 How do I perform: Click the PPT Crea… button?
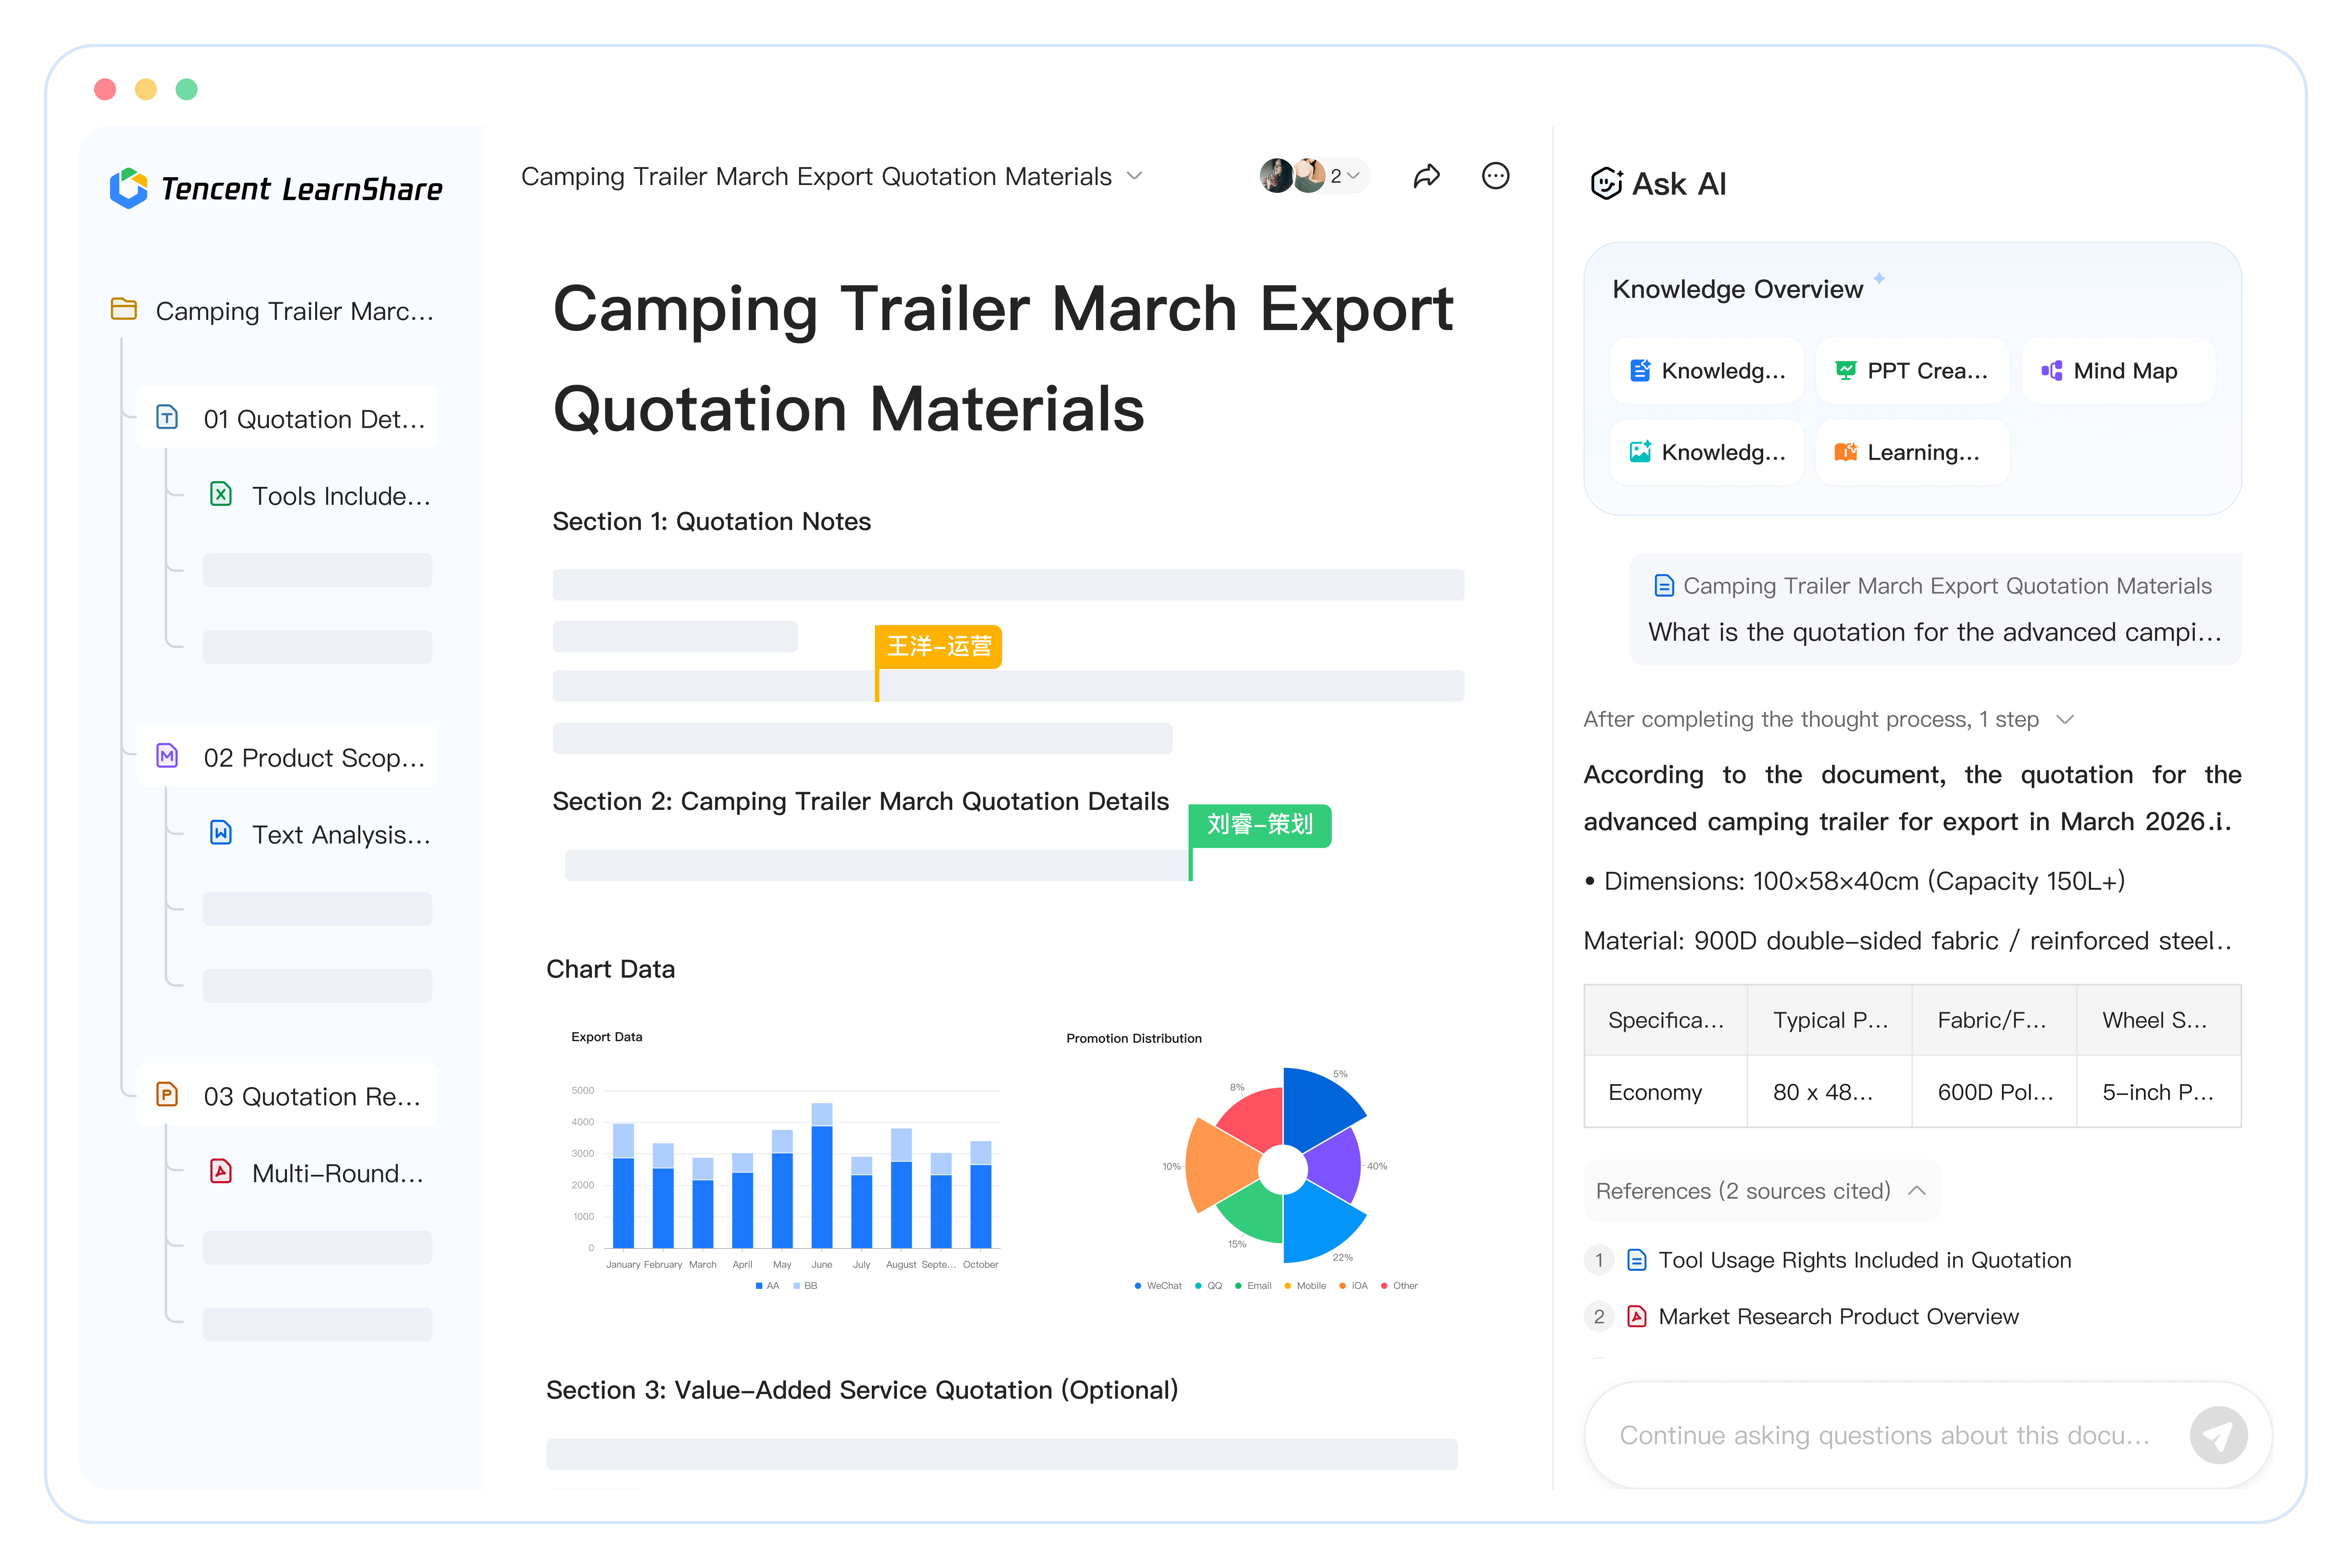pyautogui.click(x=1912, y=371)
